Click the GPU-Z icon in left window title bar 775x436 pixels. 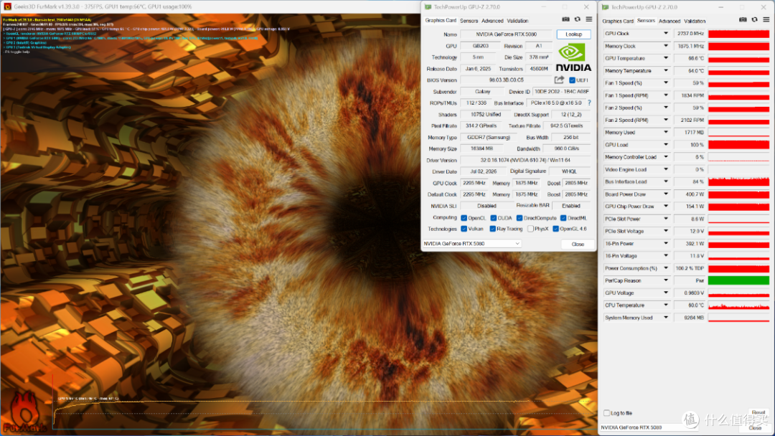click(x=428, y=7)
